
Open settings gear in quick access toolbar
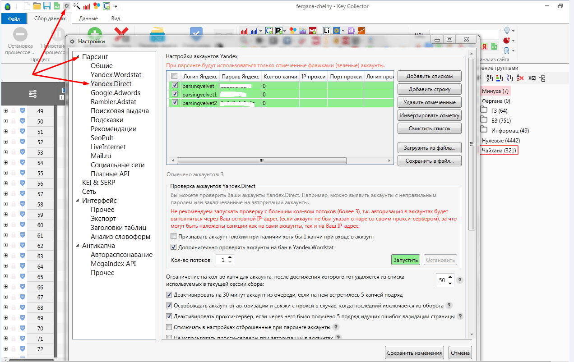pos(66,6)
